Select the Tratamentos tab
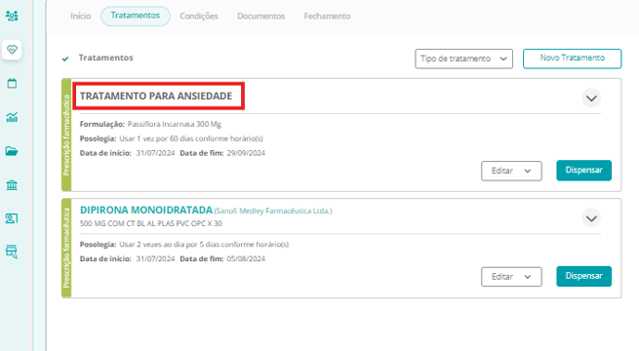 coord(136,16)
